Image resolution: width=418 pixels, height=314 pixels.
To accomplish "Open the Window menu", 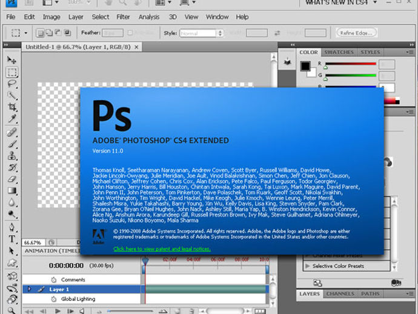I will point(217,17).
